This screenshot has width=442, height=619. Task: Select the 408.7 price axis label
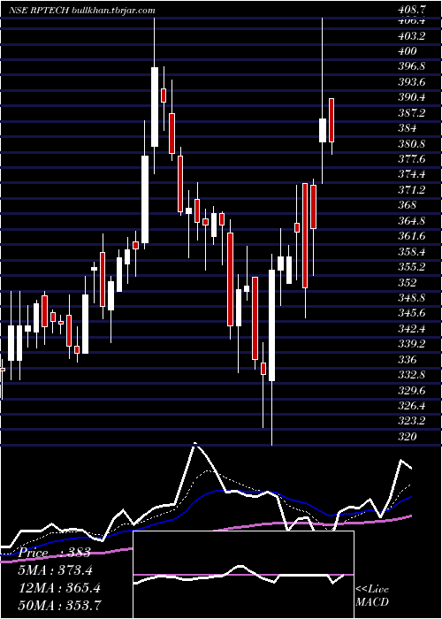[412, 11]
